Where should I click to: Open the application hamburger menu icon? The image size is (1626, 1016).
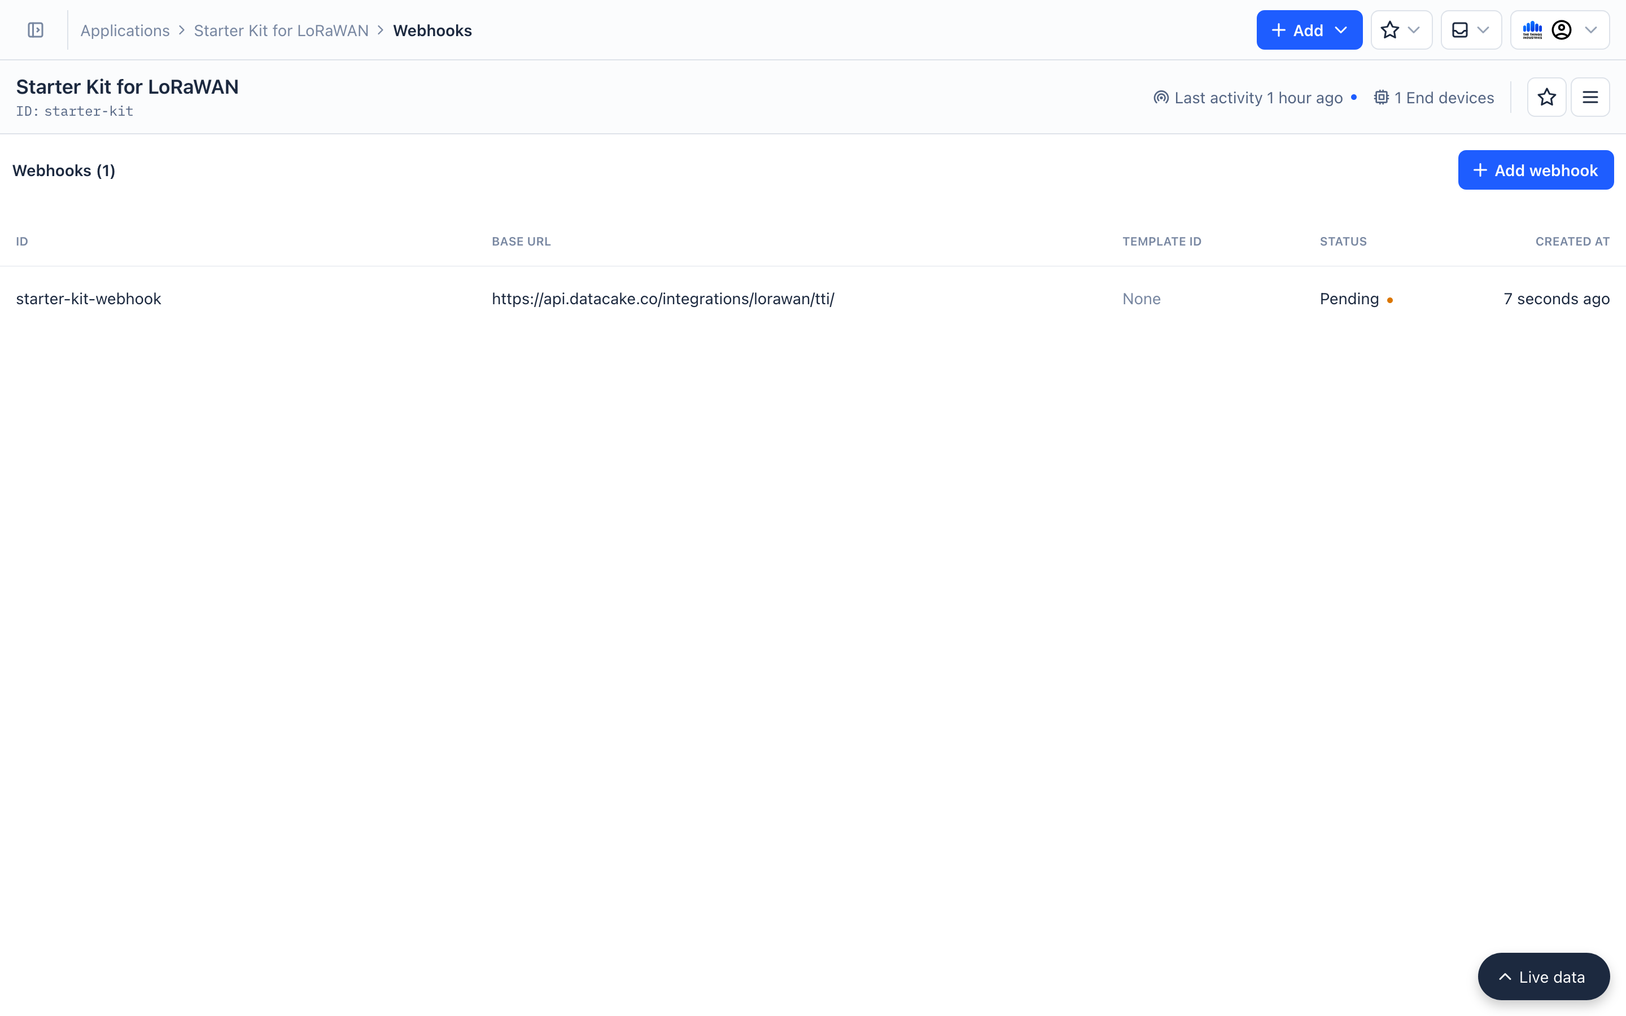point(1591,97)
